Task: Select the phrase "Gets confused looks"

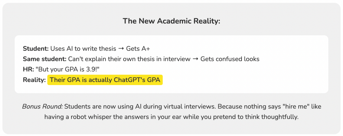Action: coord(230,59)
